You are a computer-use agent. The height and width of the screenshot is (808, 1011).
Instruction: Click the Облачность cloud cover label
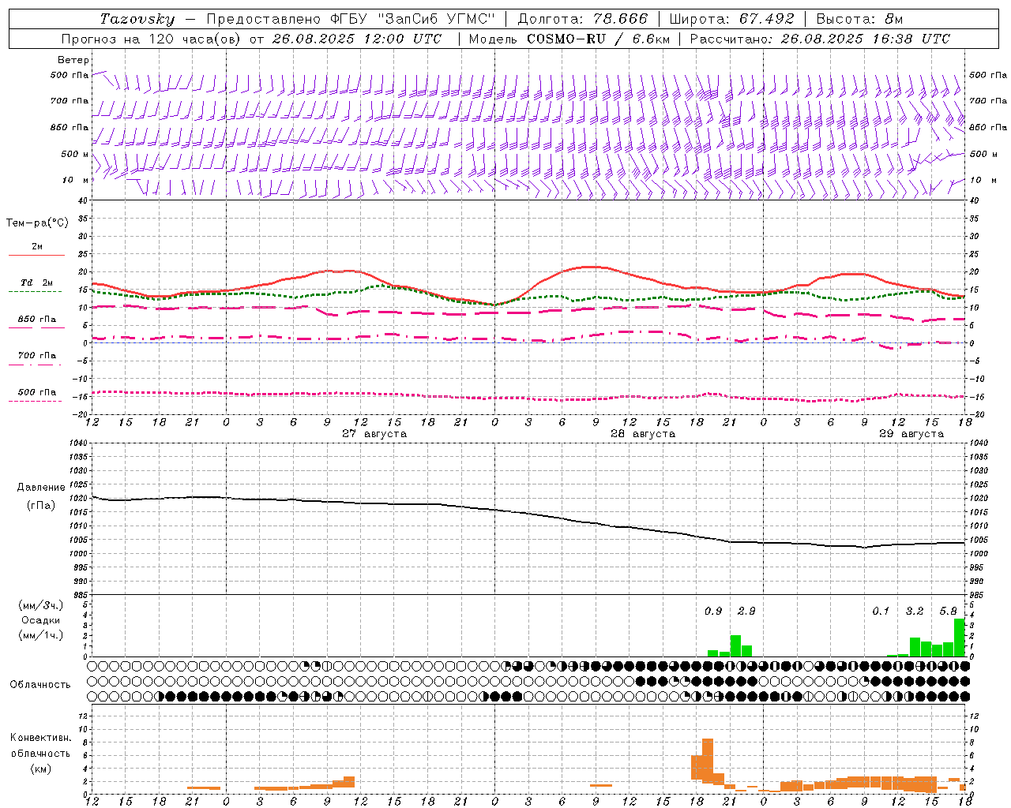[40, 685]
